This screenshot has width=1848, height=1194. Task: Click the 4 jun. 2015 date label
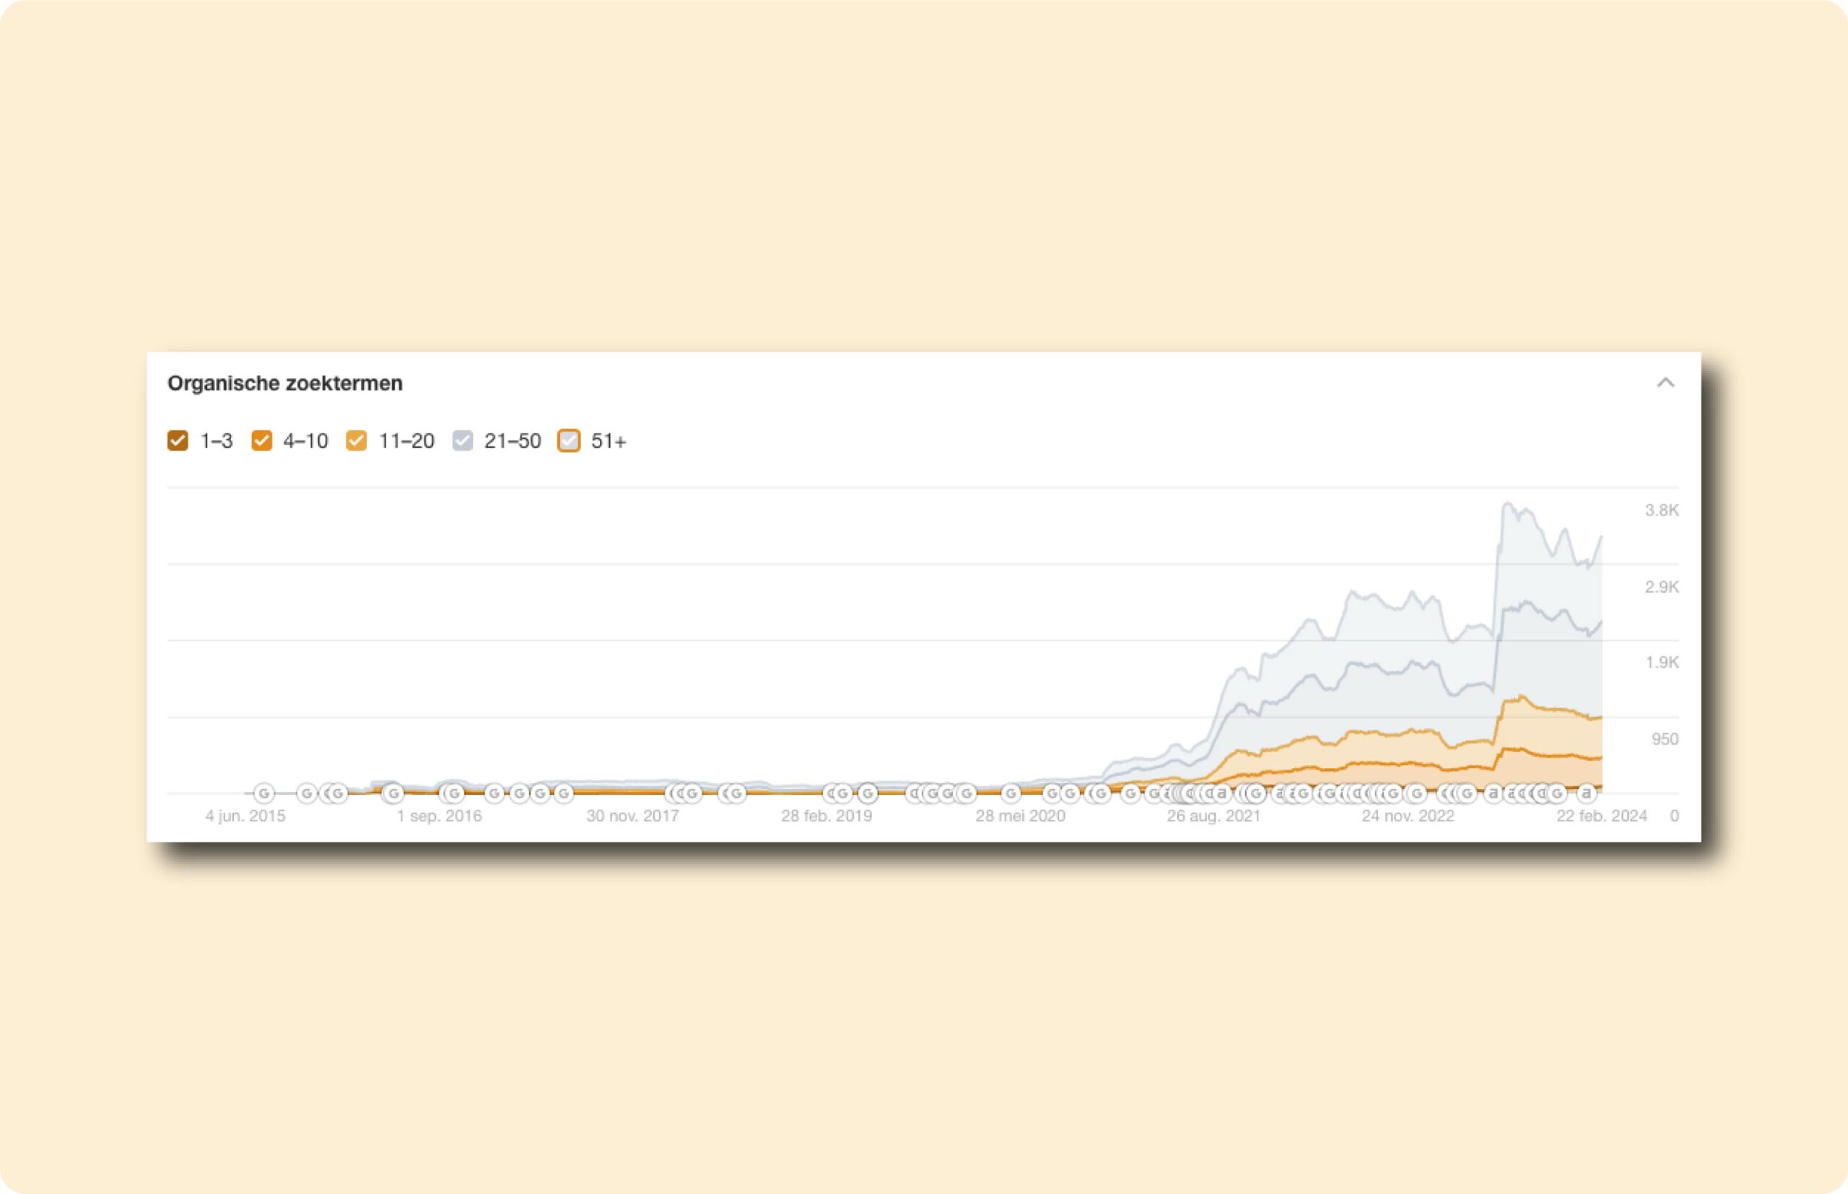(245, 816)
